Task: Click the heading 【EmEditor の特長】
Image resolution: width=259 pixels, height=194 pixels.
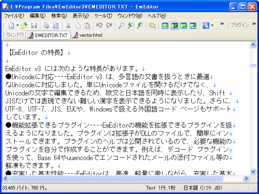Action: (36, 53)
